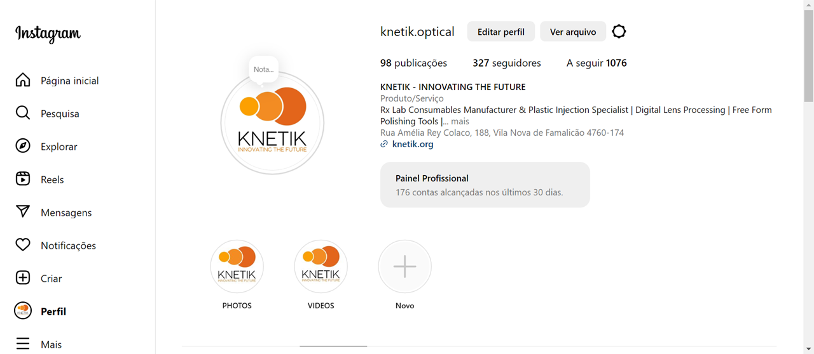Click the Instagram logo
814x354 pixels.
coord(48,34)
